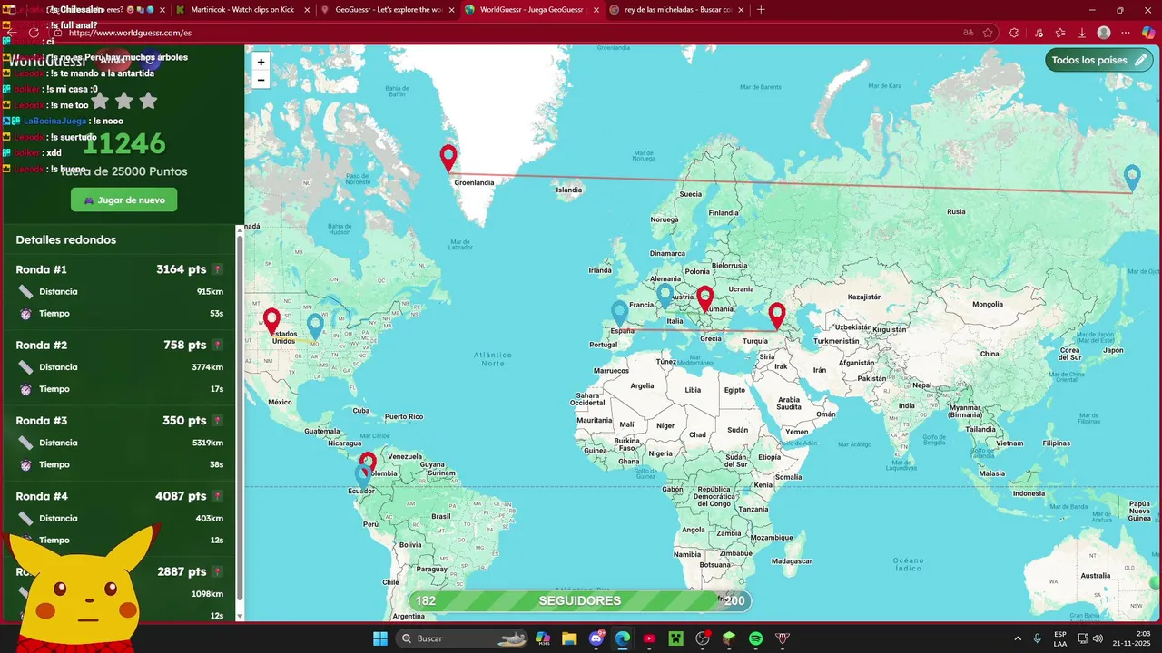Open Ronda #1 question mark icon

217,269
